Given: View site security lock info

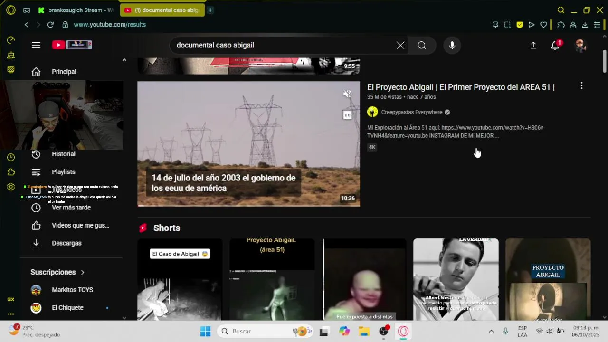Looking at the screenshot, I should coord(65,25).
